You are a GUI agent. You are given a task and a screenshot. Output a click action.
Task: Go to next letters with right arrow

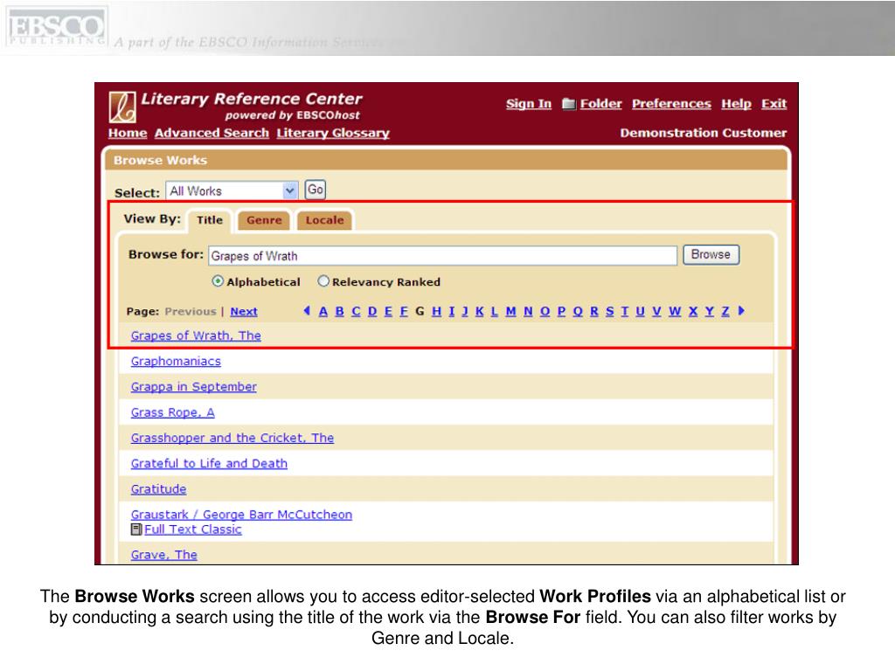[x=741, y=310]
